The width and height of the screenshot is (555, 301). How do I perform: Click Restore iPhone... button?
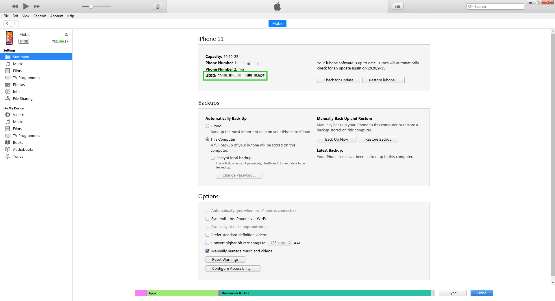pos(383,80)
